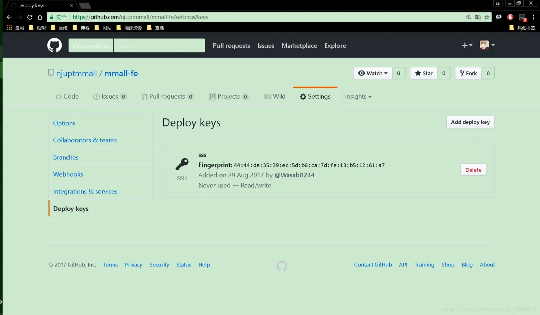540x315 pixels.
Task: Delete the sss deploy key
Action: [473, 170]
